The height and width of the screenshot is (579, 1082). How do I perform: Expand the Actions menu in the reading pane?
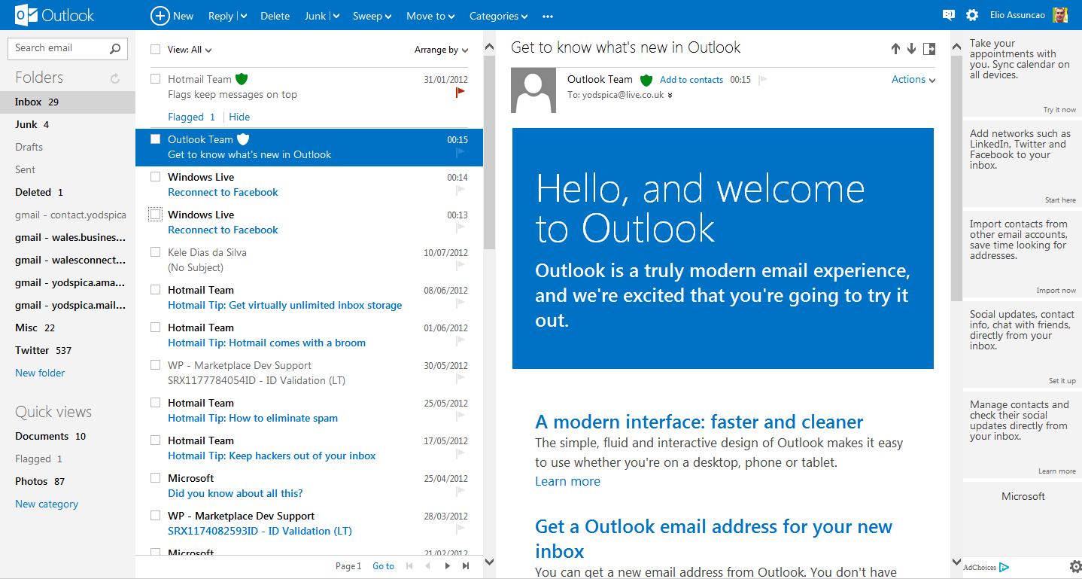click(913, 79)
